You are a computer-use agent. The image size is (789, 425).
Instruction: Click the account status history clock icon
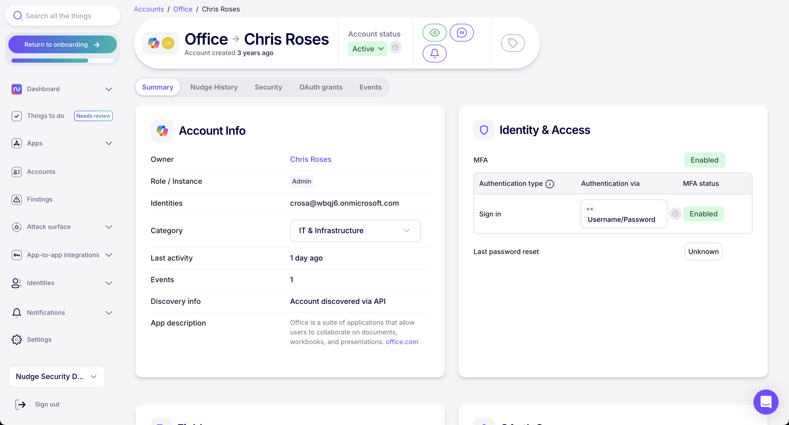(x=396, y=48)
